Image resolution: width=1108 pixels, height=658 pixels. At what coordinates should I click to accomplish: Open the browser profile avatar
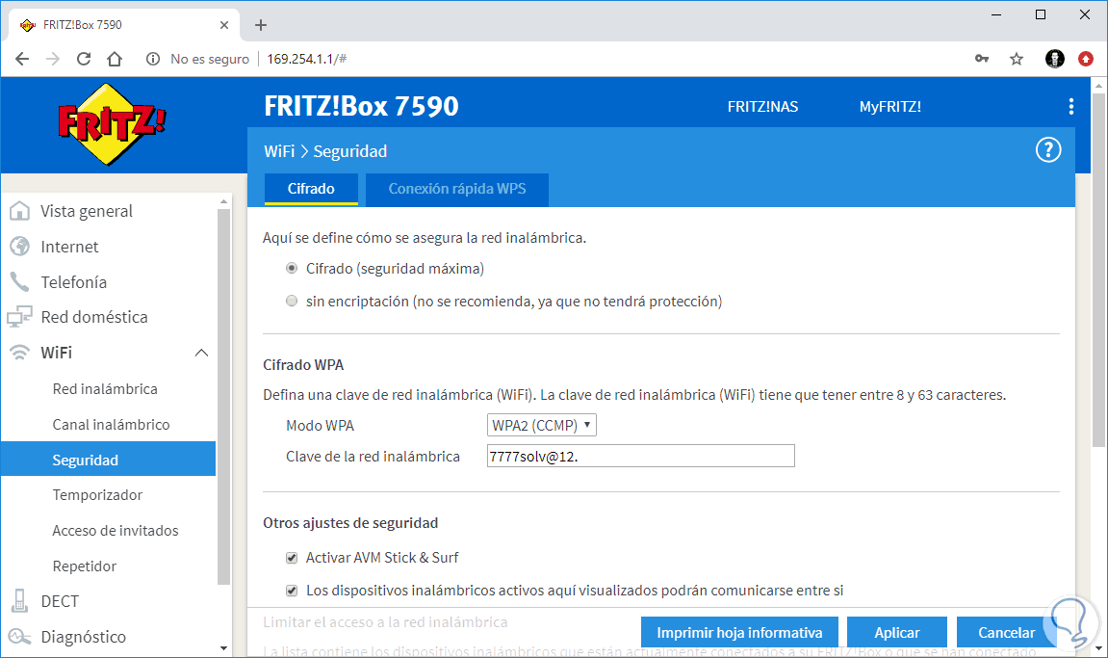coord(1054,59)
